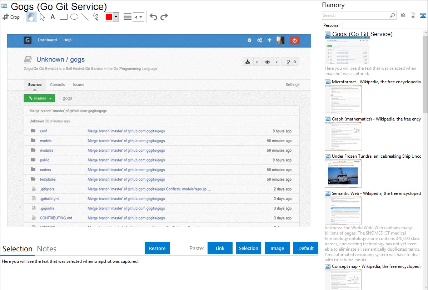Open the models folder
The width and height of the screenshot is (428, 290).
pyautogui.click(x=46, y=141)
